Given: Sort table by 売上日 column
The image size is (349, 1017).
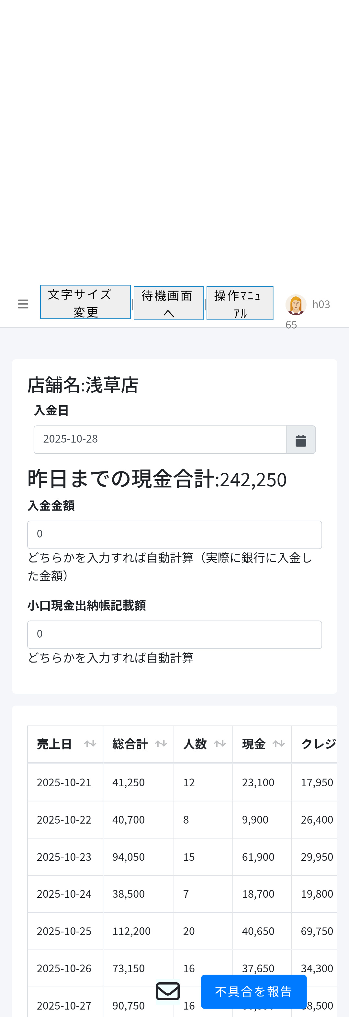Looking at the screenshot, I should point(65,744).
